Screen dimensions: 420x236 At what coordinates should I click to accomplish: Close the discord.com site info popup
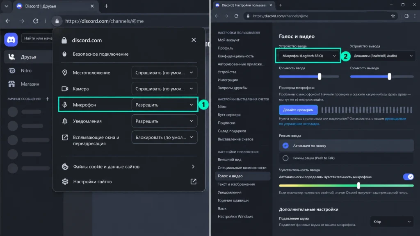point(194,40)
